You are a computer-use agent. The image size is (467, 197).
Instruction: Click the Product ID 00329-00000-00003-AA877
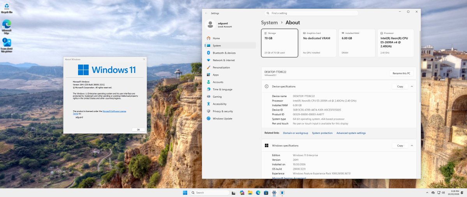308,114
